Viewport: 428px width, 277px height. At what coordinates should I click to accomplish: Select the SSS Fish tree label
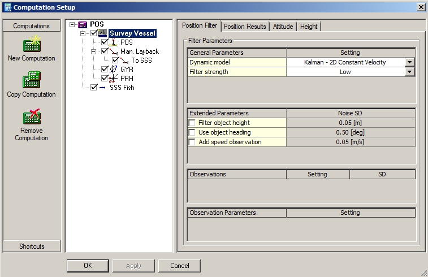[x=122, y=88]
